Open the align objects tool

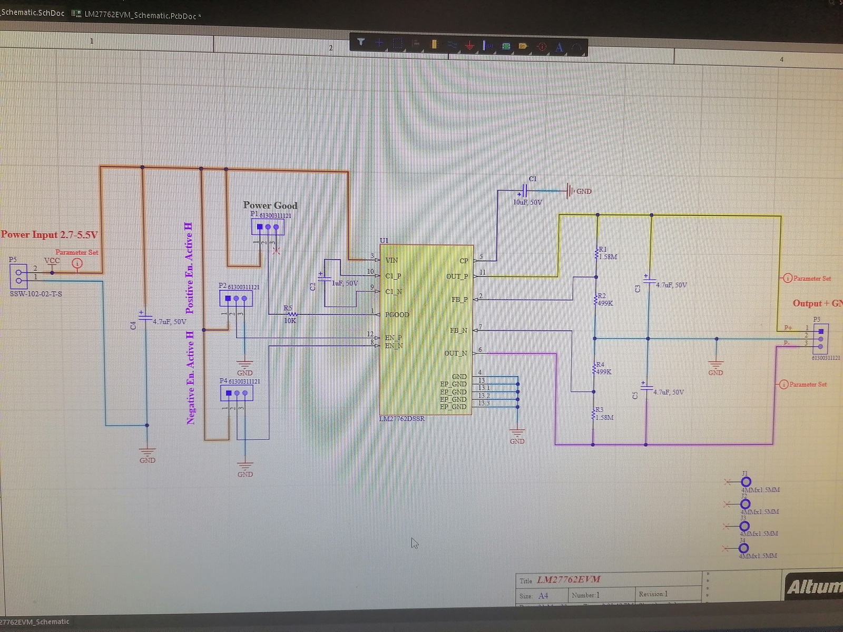pyautogui.click(x=416, y=44)
